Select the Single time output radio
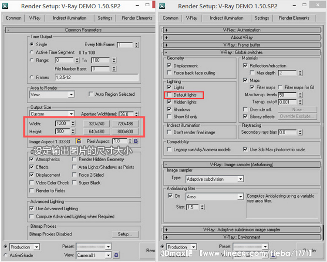327x262 pixels. [32, 44]
